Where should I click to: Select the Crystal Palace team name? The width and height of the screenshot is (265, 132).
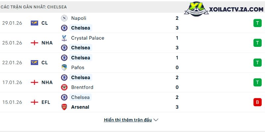[x=87, y=38]
